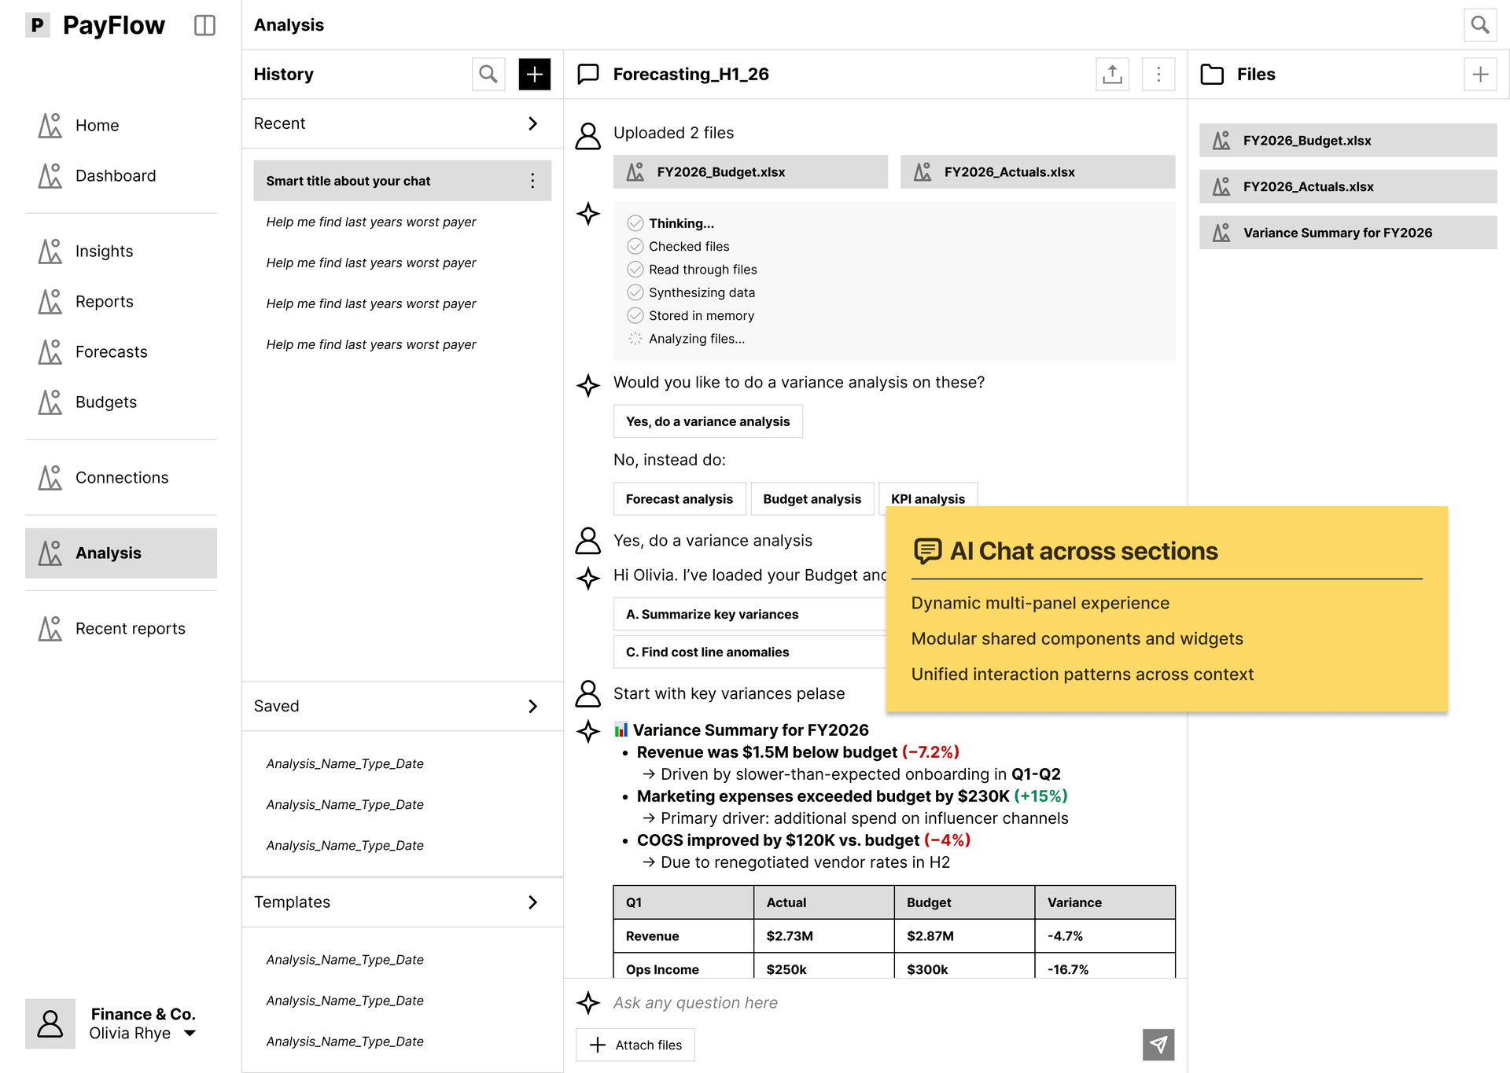Screen dimensions: 1510x1073
Task: Open FY2026_Actuals.xlsx attachment in the chat
Action: tap(1037, 172)
